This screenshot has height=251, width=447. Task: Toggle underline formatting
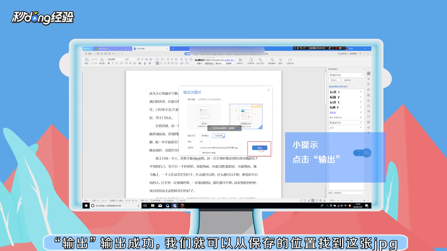pyautogui.click(x=116, y=63)
